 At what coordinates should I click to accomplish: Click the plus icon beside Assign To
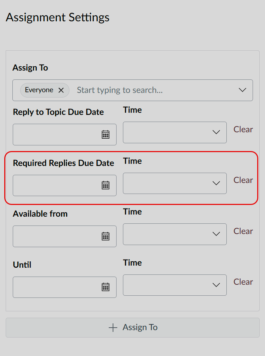(113, 328)
